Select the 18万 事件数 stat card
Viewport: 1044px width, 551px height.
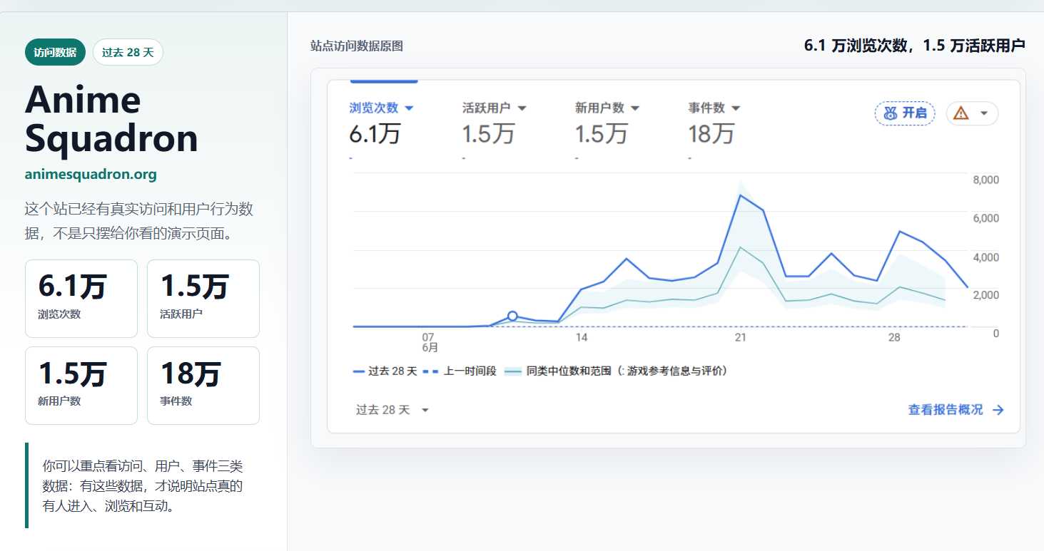click(x=203, y=386)
